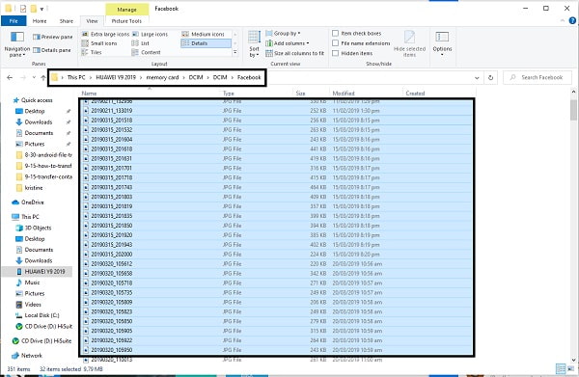Viewport: 579px width, 377px height.
Task: Open the Navigation pane dropdown
Action: click(x=17, y=44)
